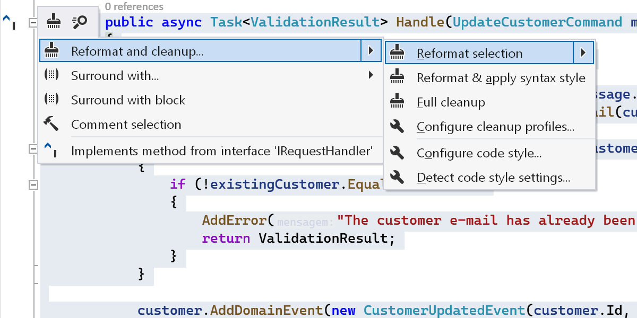Screen dimensions: 637x318
Task: Click broom icon beside Reformat selection
Action: (397, 53)
